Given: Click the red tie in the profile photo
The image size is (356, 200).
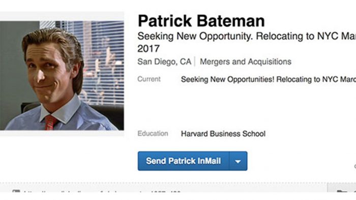Looking at the screenshot, I should click(x=50, y=122).
